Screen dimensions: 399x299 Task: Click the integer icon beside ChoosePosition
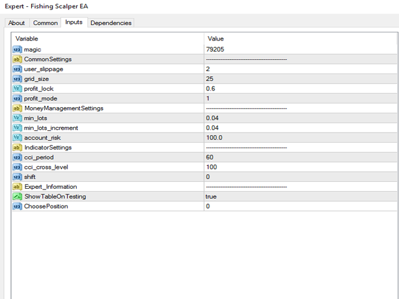click(17, 206)
